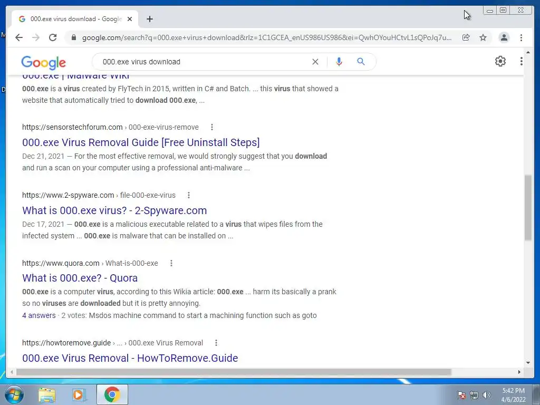Start voice search with the microphone

click(339, 62)
